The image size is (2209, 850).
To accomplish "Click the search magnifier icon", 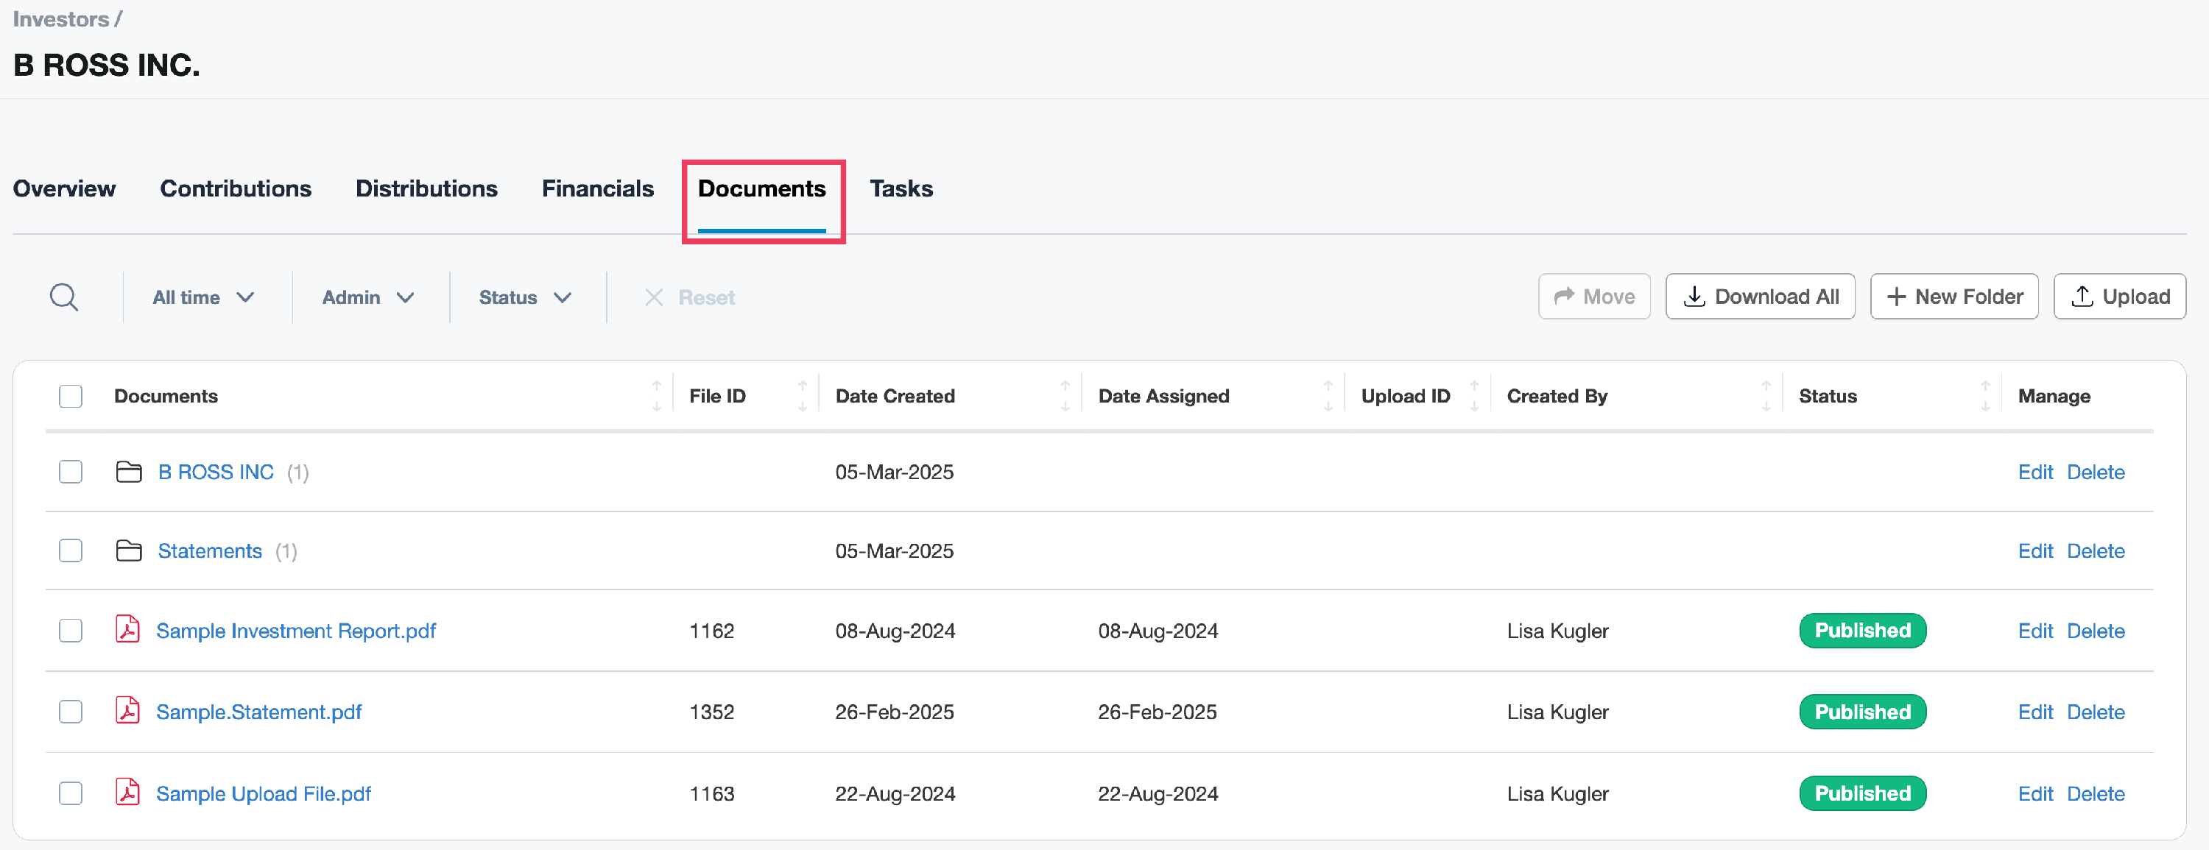I will pyautogui.click(x=63, y=297).
